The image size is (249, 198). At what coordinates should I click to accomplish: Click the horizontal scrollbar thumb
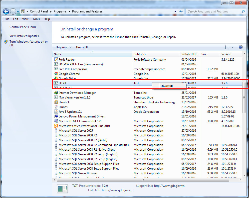click(143, 180)
